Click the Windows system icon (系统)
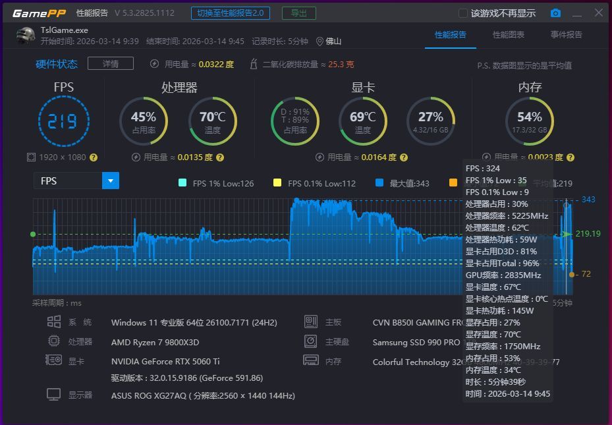The width and height of the screenshot is (612, 425). pyautogui.click(x=54, y=322)
